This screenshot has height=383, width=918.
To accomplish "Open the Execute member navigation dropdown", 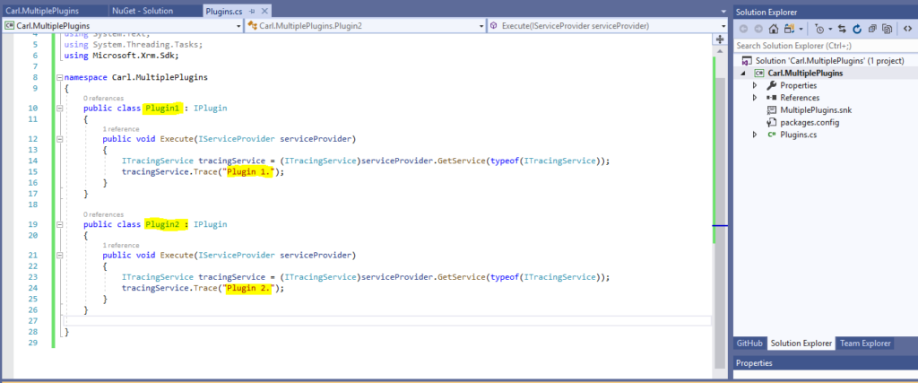I will point(724,26).
